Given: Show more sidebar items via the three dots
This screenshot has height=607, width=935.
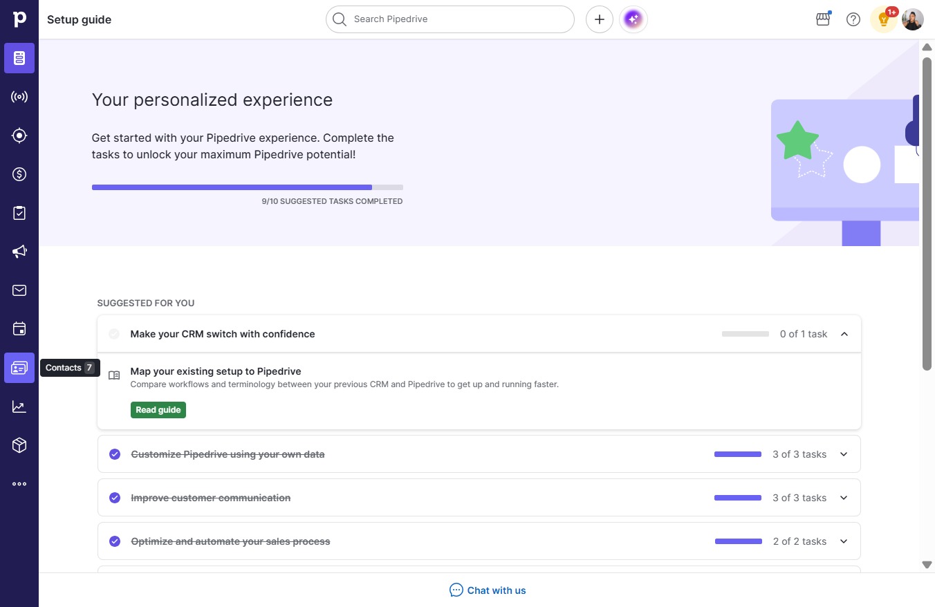Looking at the screenshot, I should tap(19, 484).
